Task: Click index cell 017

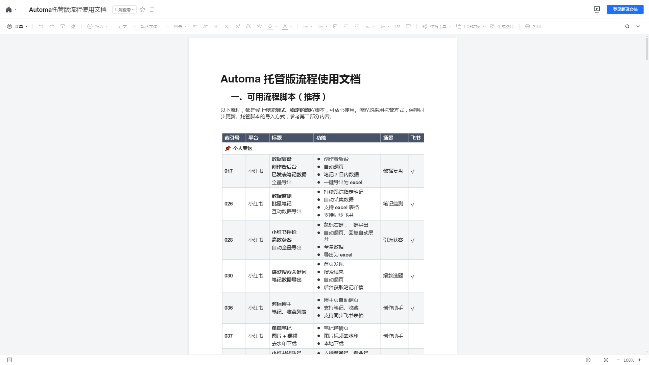Action: pyautogui.click(x=234, y=171)
